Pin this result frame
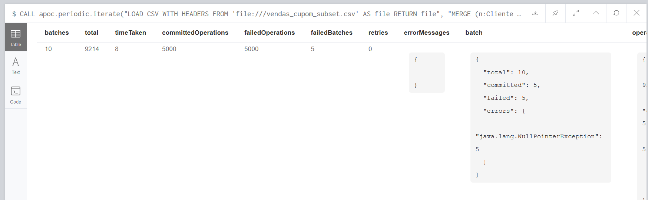The width and height of the screenshot is (648, 200). click(x=555, y=13)
